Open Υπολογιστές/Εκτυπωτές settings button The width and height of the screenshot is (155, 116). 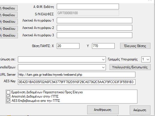pos(130,67)
